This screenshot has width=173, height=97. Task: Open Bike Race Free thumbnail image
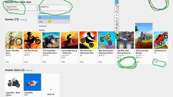pos(88,40)
